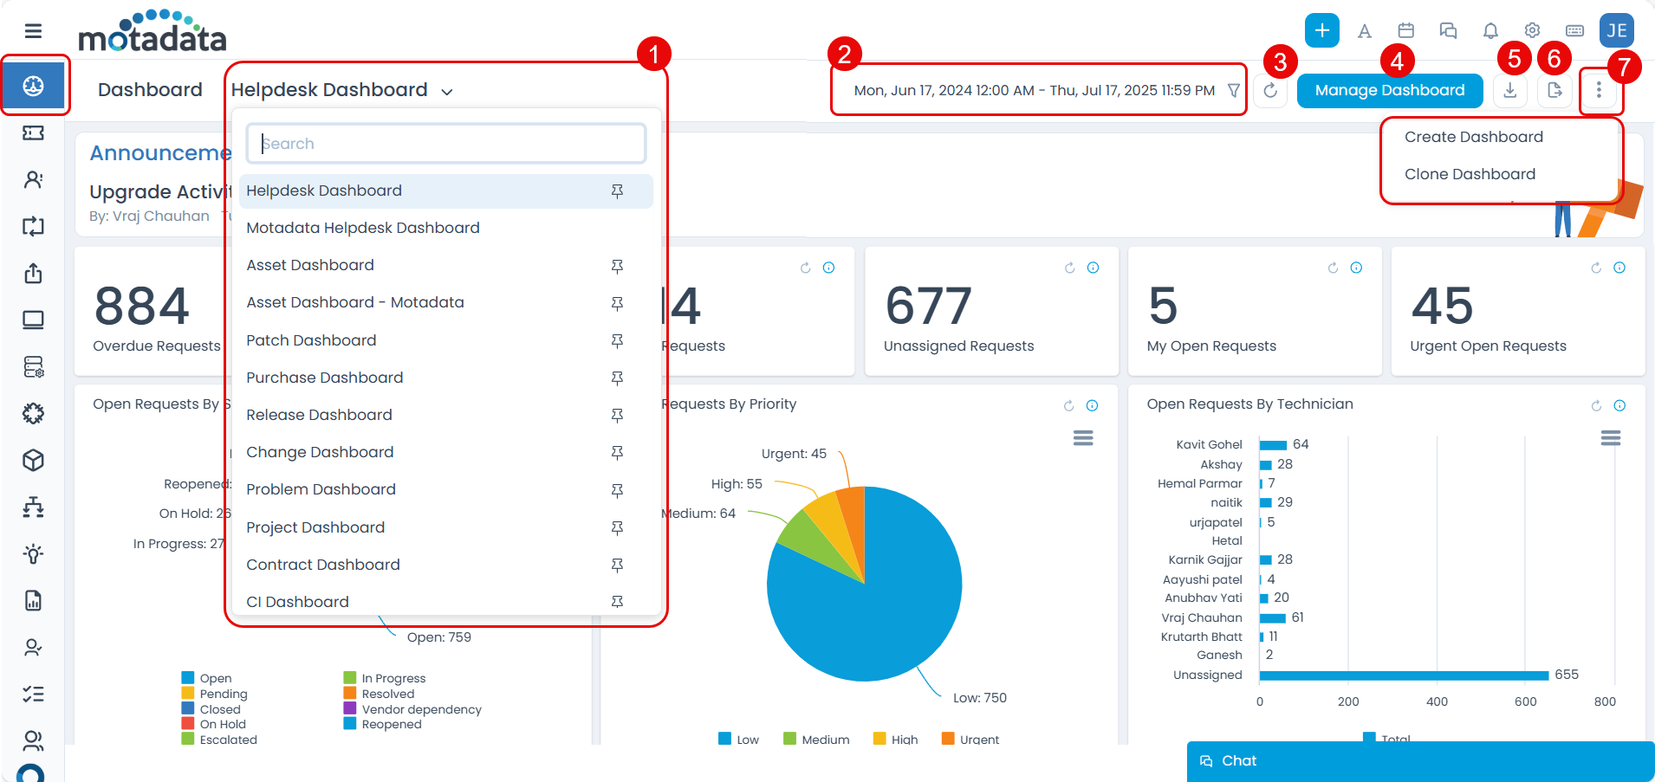
Task: Toggle pin for Asset Dashboard
Action: pos(617,266)
